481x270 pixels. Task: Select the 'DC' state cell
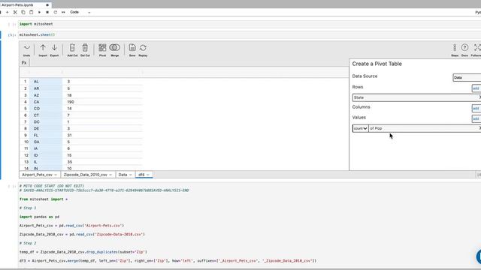point(46,121)
